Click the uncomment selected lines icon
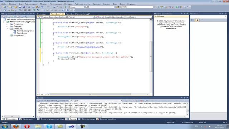Screen dimensions: 229x129 point(38,10)
